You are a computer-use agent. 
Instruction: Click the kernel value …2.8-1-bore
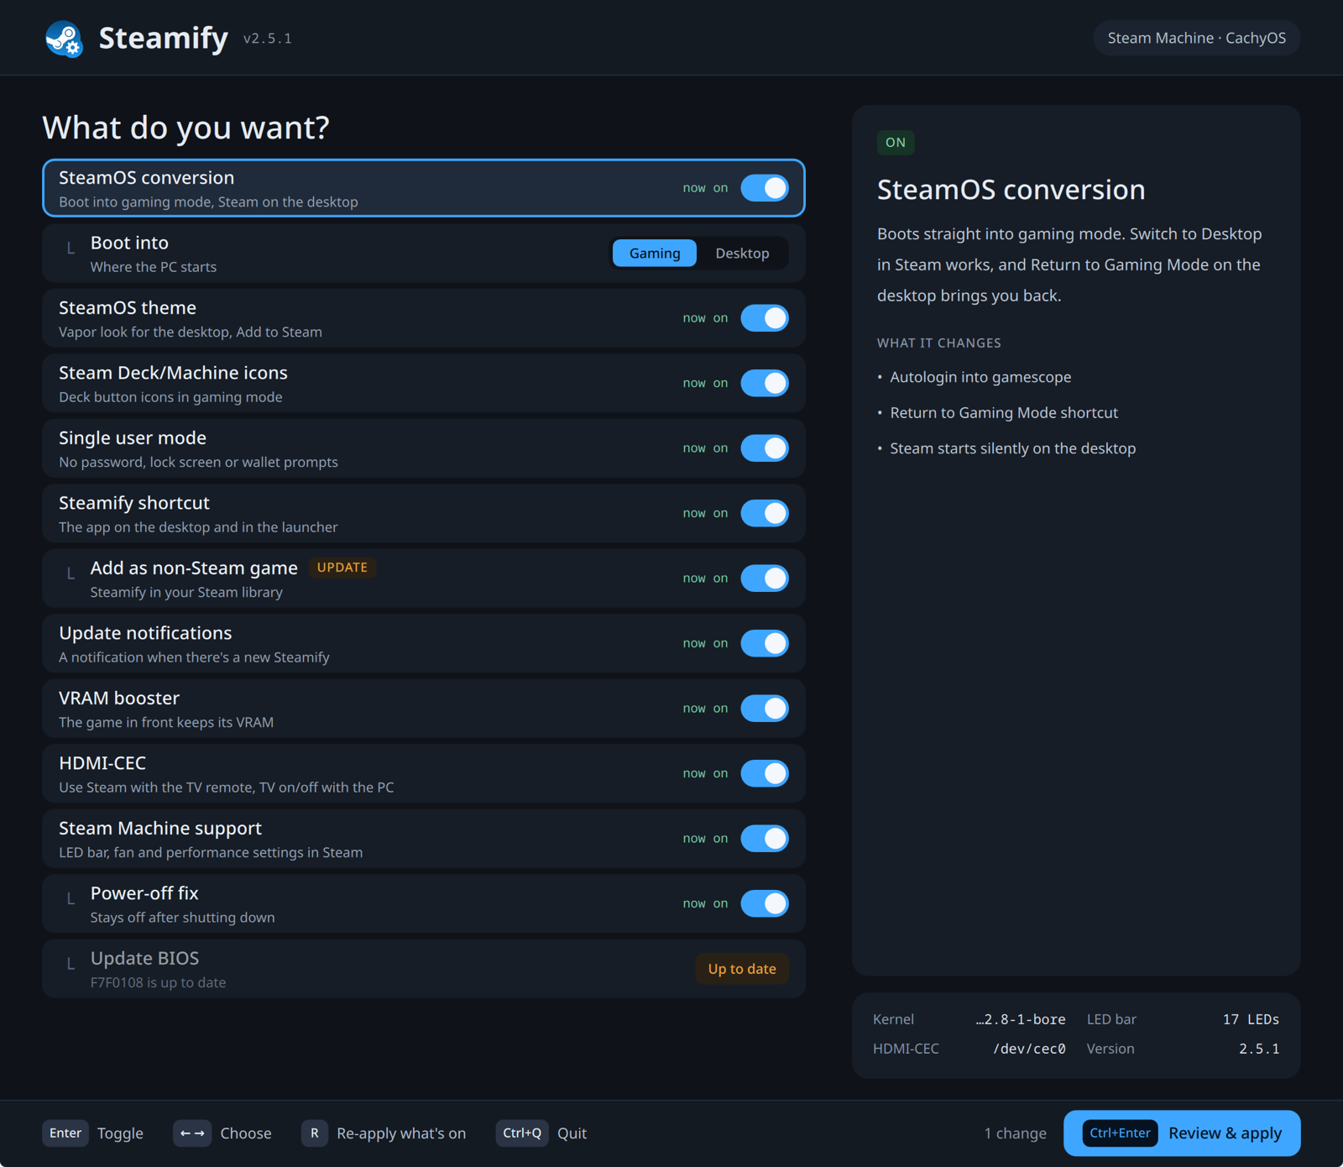[x=1021, y=1019]
